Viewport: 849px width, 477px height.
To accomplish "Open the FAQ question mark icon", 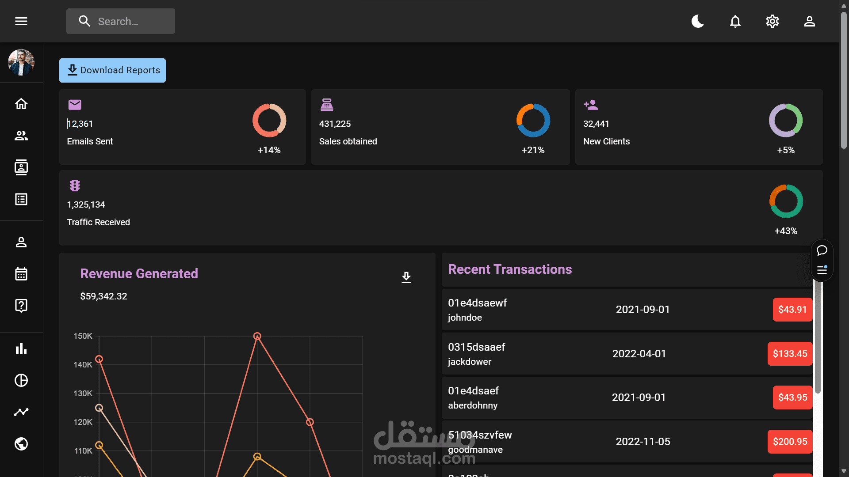I will (21, 306).
